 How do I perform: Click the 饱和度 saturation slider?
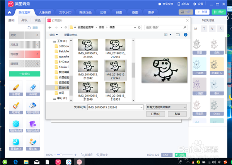point(25,54)
